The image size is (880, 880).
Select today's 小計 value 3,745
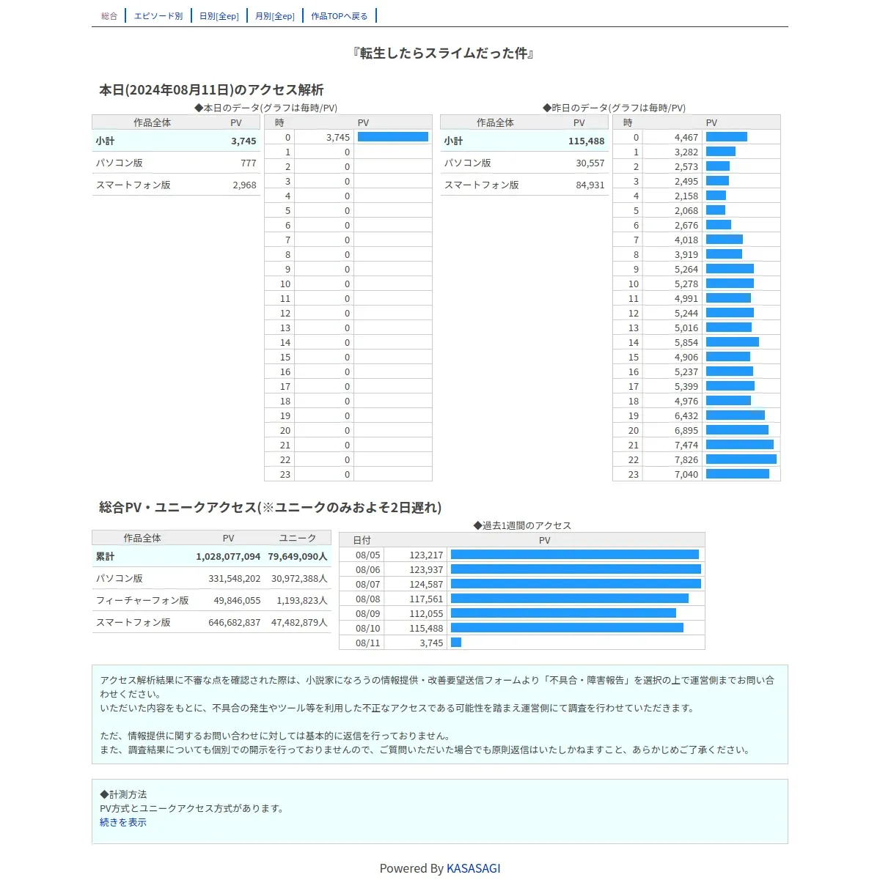pyautogui.click(x=243, y=141)
